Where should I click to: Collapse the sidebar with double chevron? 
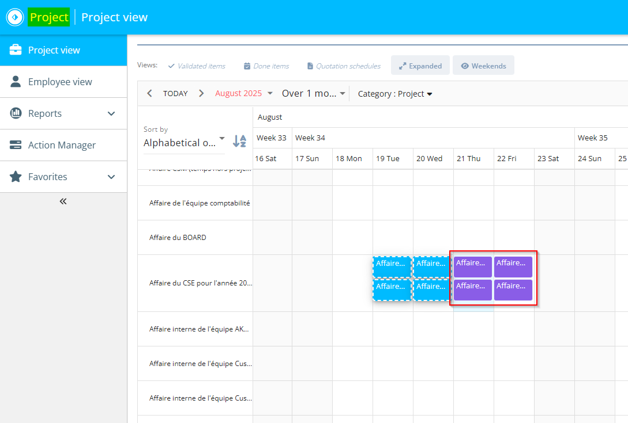[63, 201]
